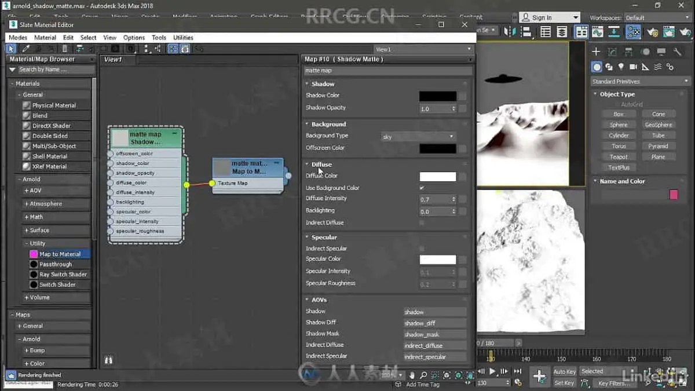Collapse the AOVs rollout
Viewport: 695px width, 391px height.
click(x=307, y=299)
